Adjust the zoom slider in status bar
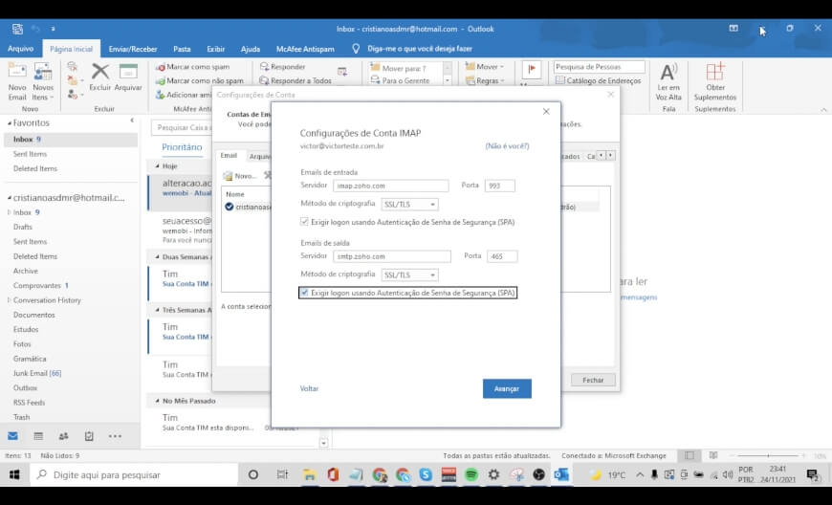This screenshot has width=832, height=505. point(768,456)
